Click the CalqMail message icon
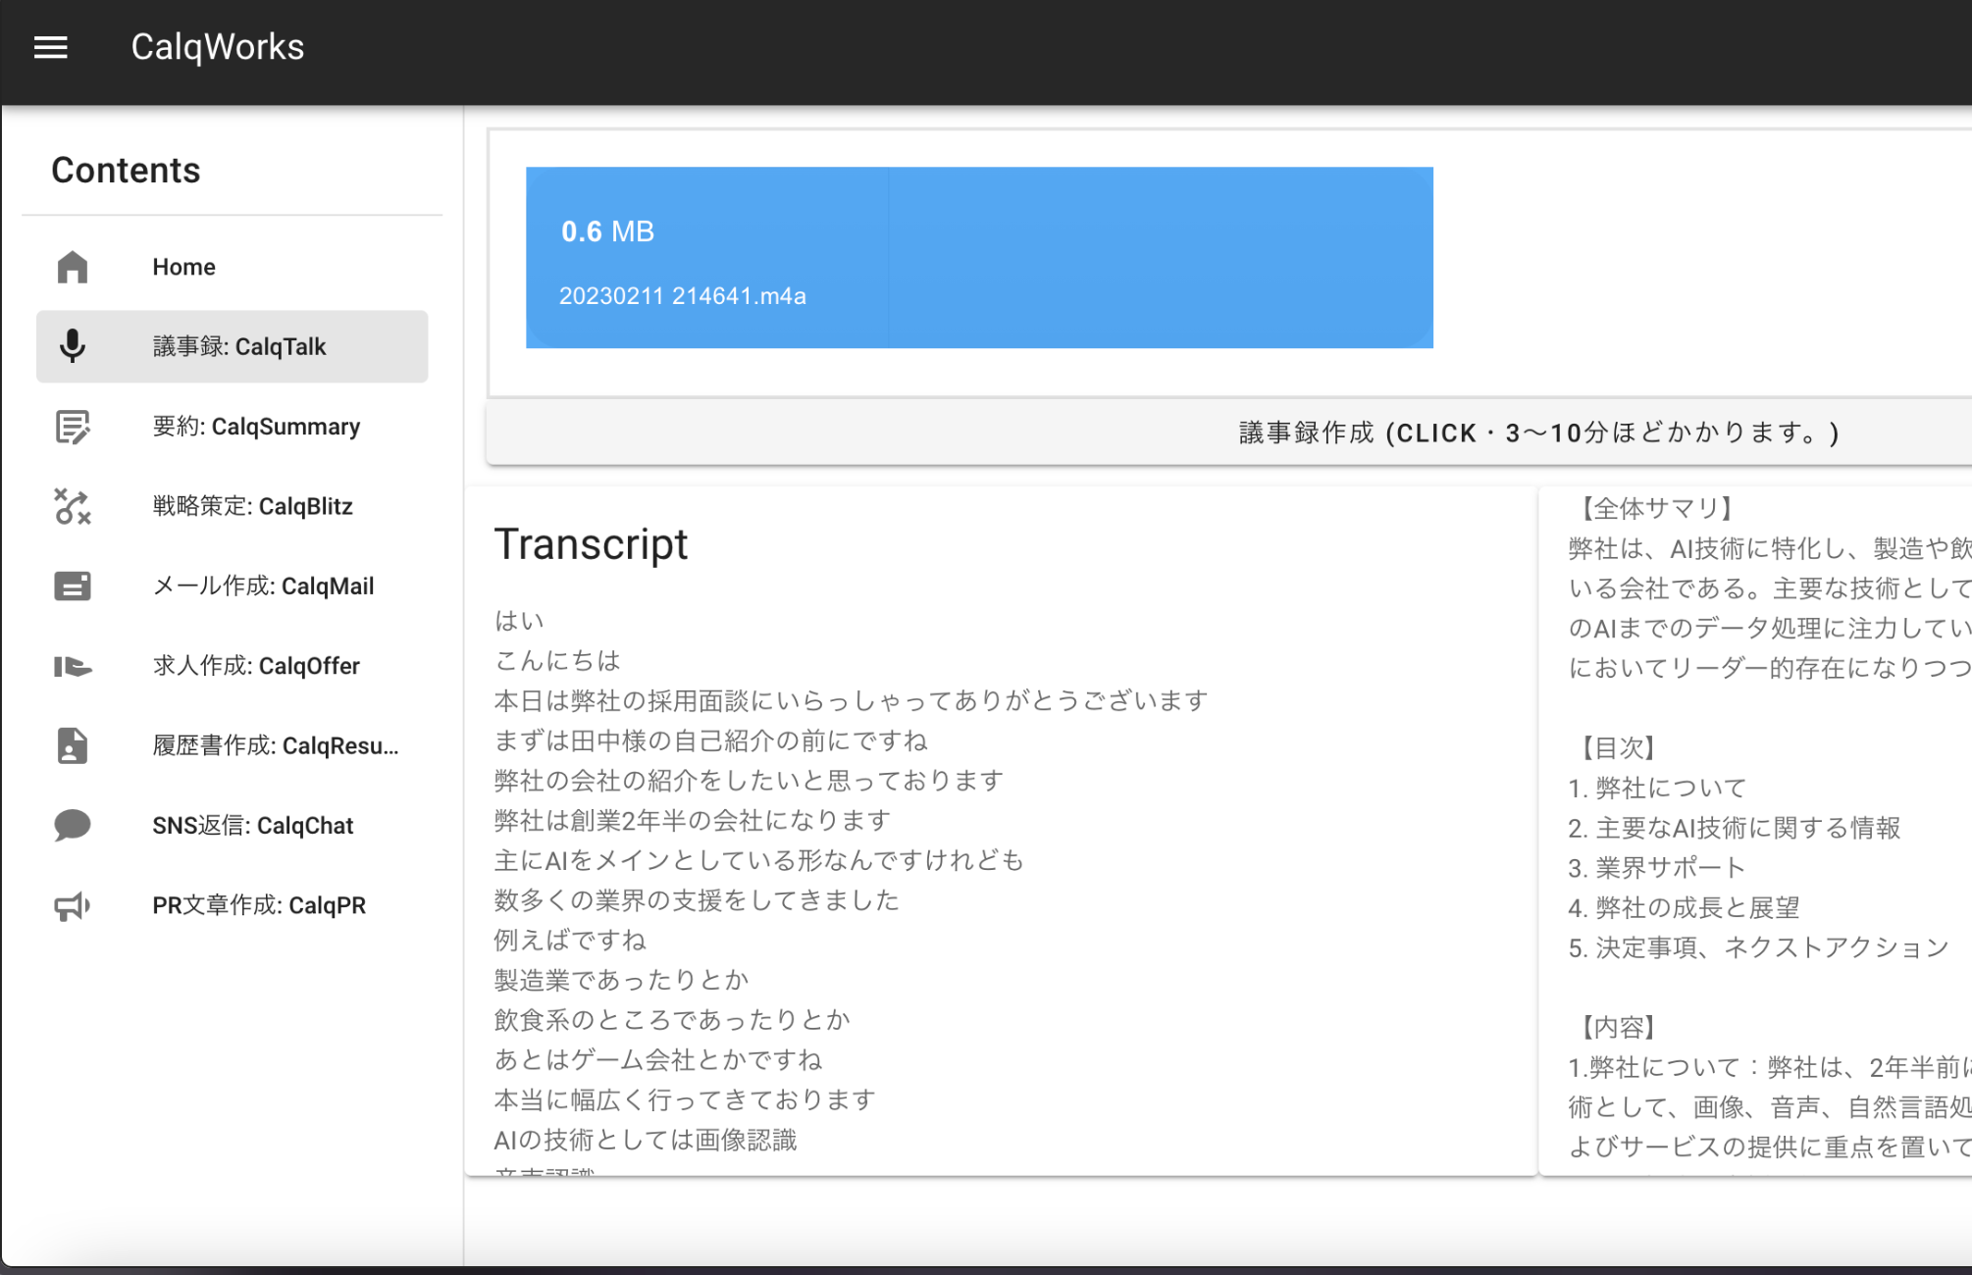1972x1275 pixels. coord(73,586)
